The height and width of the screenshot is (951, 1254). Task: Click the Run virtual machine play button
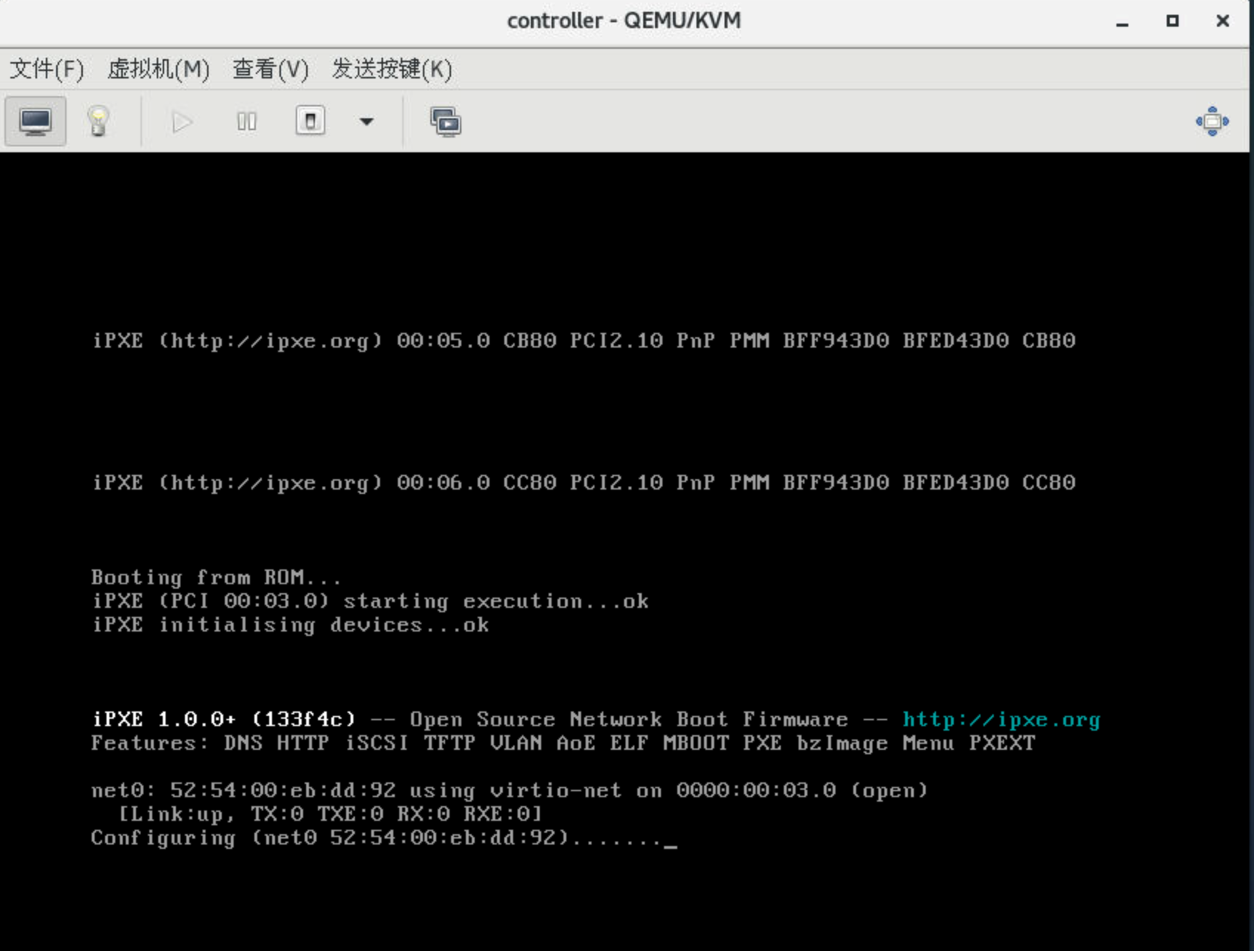pos(182,121)
